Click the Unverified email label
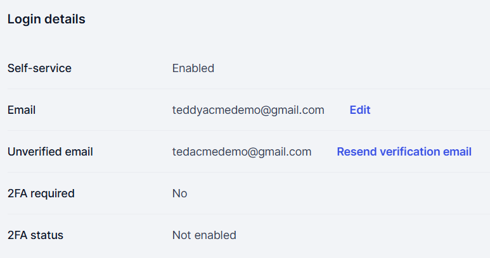 (50, 152)
